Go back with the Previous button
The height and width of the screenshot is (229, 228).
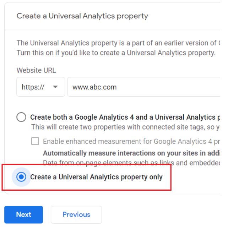[x=76, y=214]
